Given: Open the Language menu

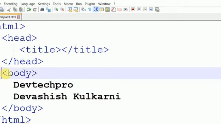Looking at the screenshot, I should 28,4.
